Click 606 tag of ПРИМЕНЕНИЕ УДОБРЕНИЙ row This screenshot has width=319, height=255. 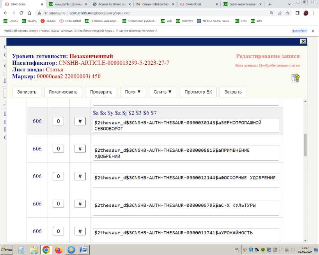click(37, 149)
